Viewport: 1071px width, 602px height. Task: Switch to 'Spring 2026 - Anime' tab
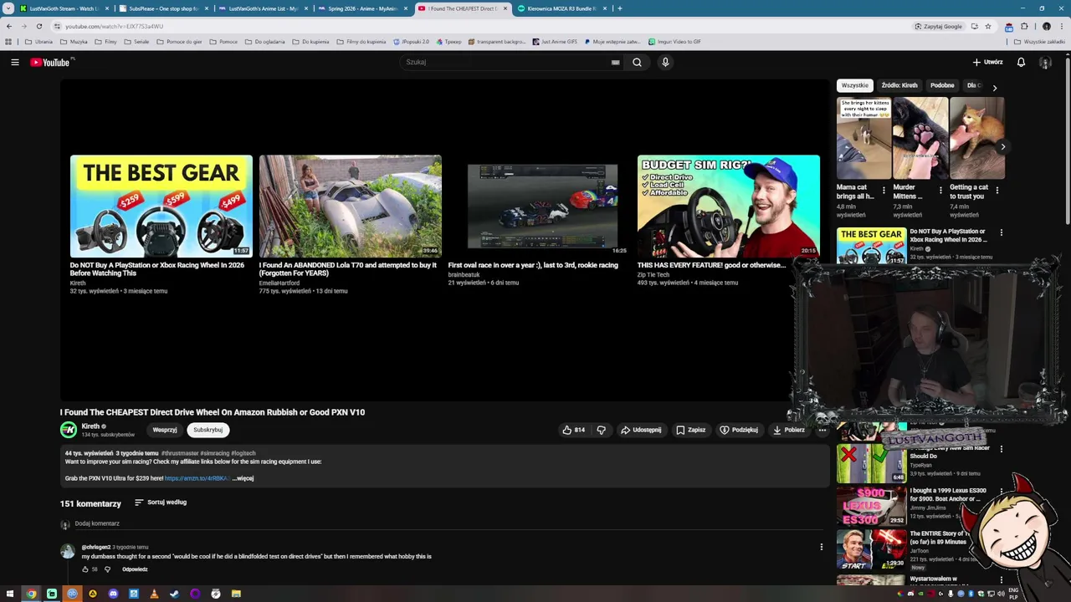click(x=363, y=8)
